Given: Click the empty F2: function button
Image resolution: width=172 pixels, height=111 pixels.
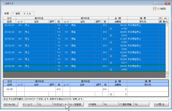Looking at the screenshot, I should pyautogui.click(x=45, y=104).
